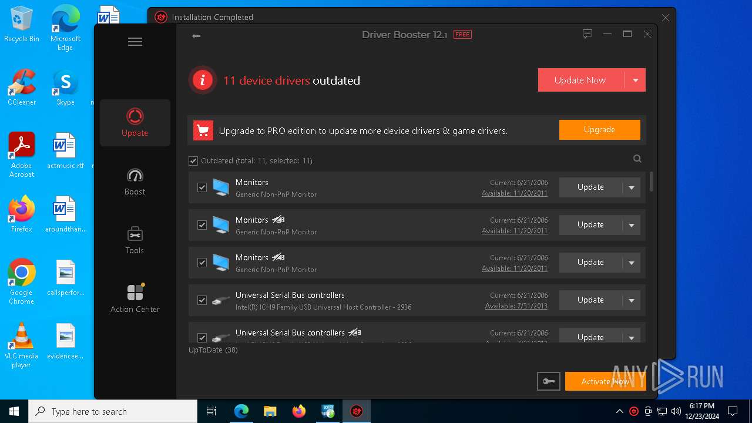Viewport: 752px width, 423px height.
Task: Click the Windows Start button
Action: (14, 411)
